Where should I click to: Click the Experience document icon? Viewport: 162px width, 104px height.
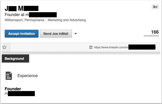[9, 76]
